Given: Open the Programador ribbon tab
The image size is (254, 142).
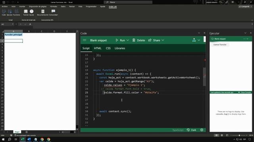Looking at the screenshot, I should [91, 7].
